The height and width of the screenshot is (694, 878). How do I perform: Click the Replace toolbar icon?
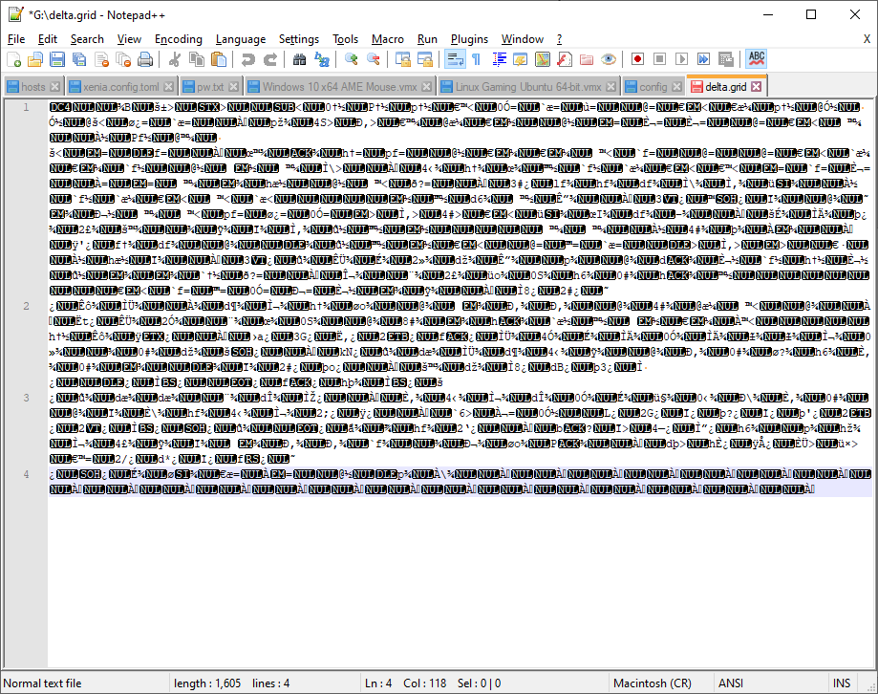(323, 59)
